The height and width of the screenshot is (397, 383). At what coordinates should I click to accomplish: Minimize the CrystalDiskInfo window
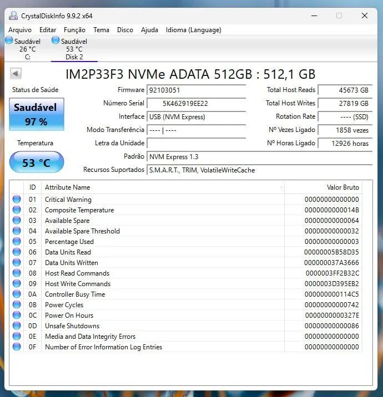click(x=314, y=16)
